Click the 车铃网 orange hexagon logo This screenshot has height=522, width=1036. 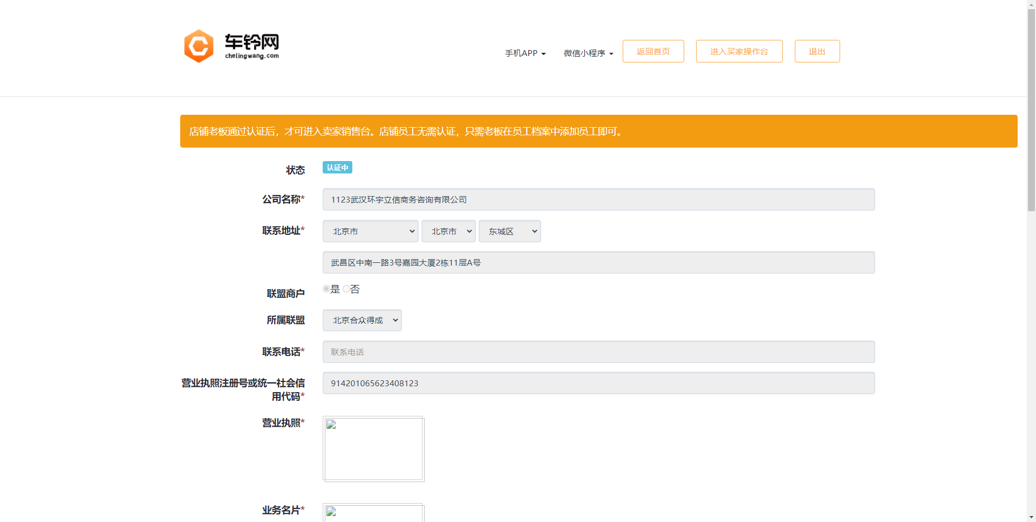click(199, 46)
